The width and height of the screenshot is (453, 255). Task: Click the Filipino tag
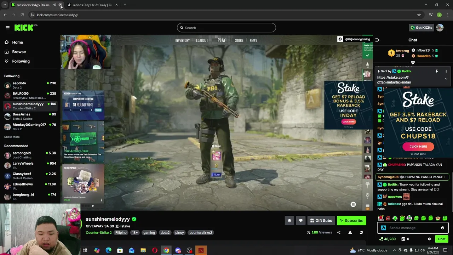coord(121,233)
